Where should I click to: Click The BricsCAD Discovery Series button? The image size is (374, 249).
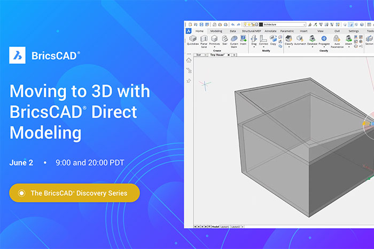point(74,193)
